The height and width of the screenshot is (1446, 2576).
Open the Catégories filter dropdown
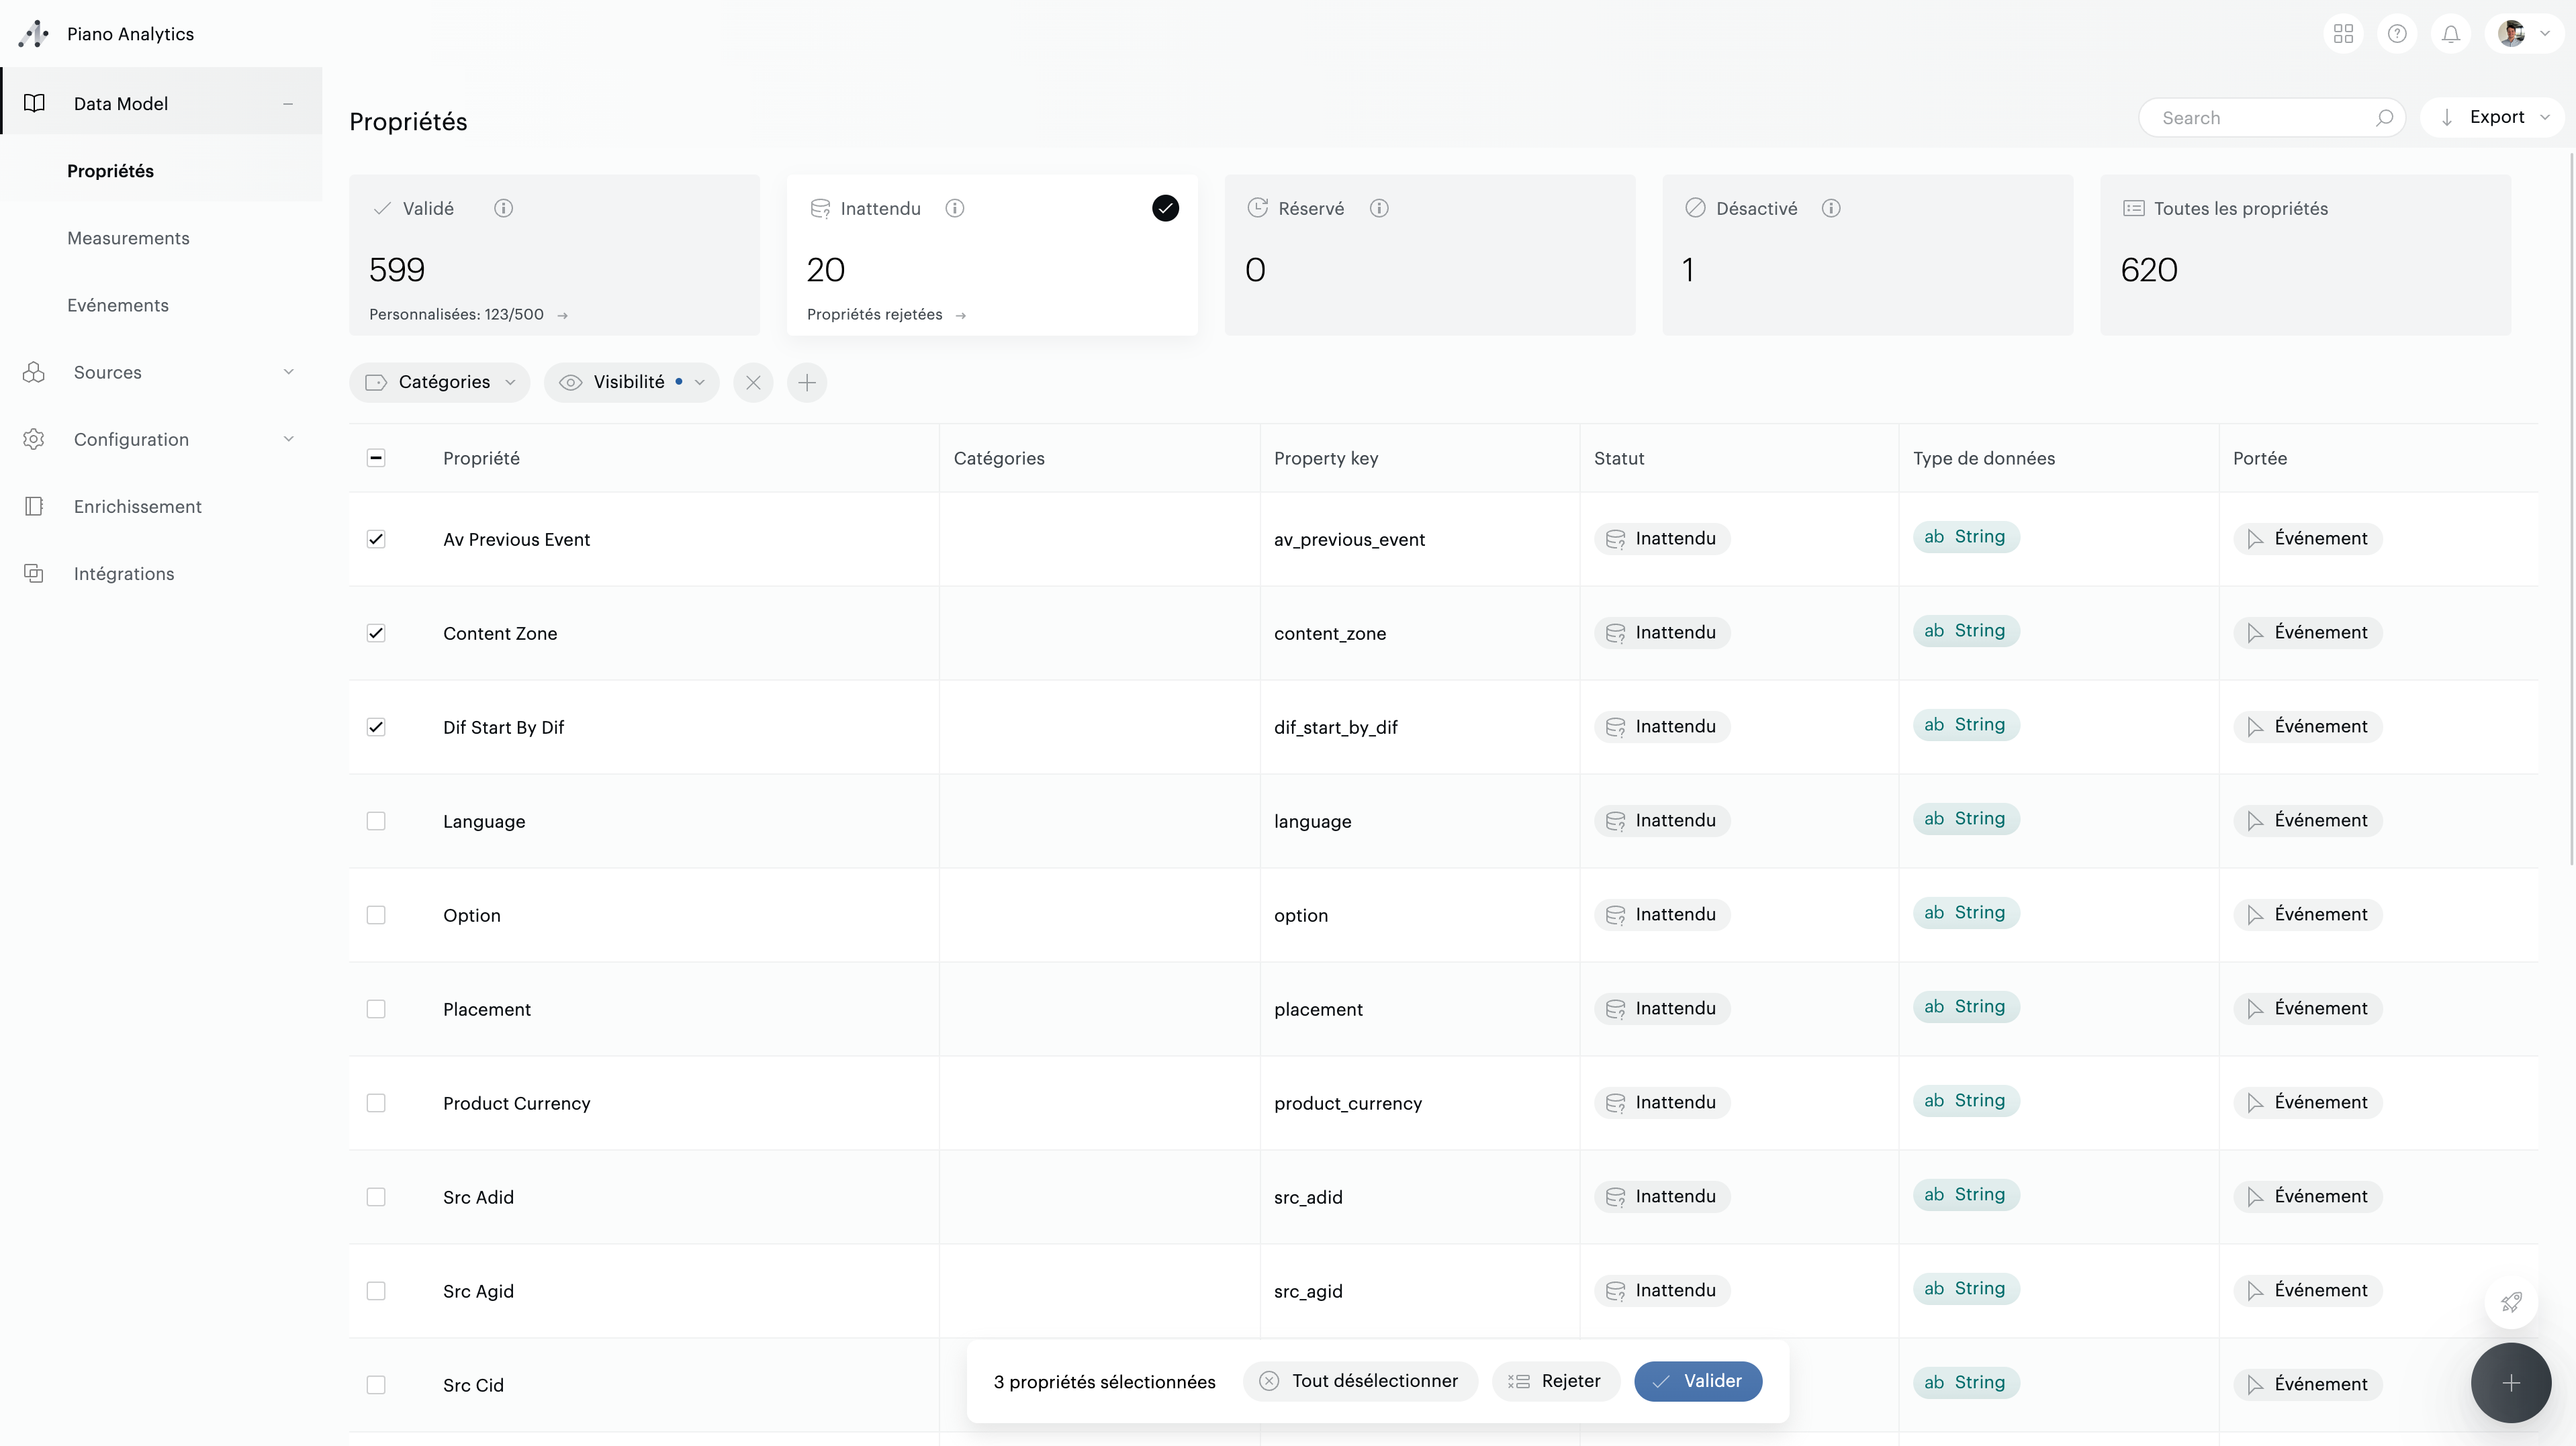click(x=440, y=382)
